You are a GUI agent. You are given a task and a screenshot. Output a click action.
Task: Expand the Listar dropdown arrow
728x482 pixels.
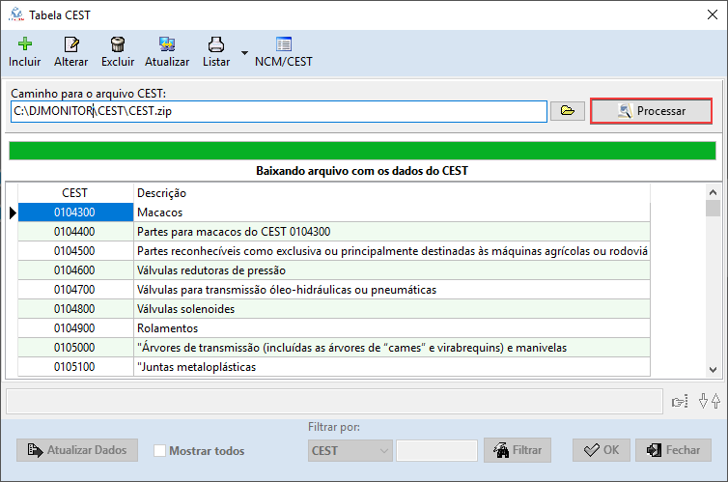(x=244, y=51)
